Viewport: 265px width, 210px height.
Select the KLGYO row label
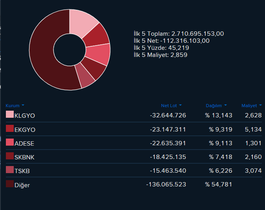tap(25, 115)
